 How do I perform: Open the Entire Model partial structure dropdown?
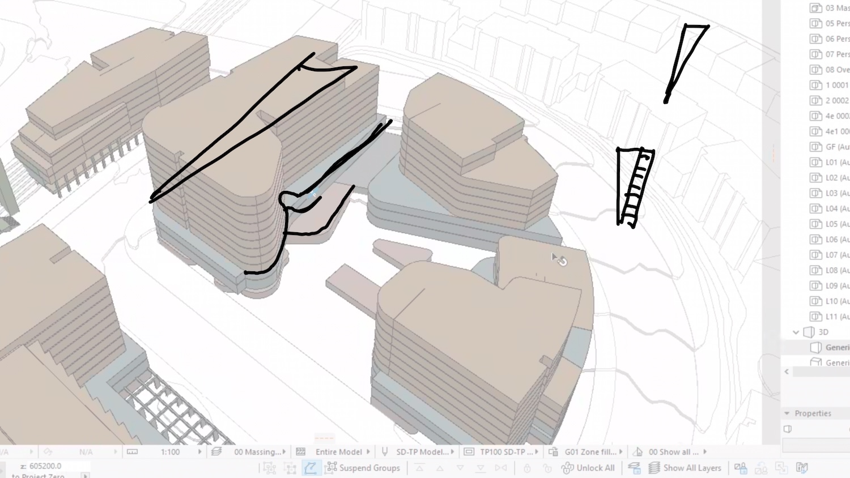click(x=368, y=452)
